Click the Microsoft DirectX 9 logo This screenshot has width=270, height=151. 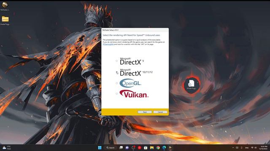click(132, 61)
